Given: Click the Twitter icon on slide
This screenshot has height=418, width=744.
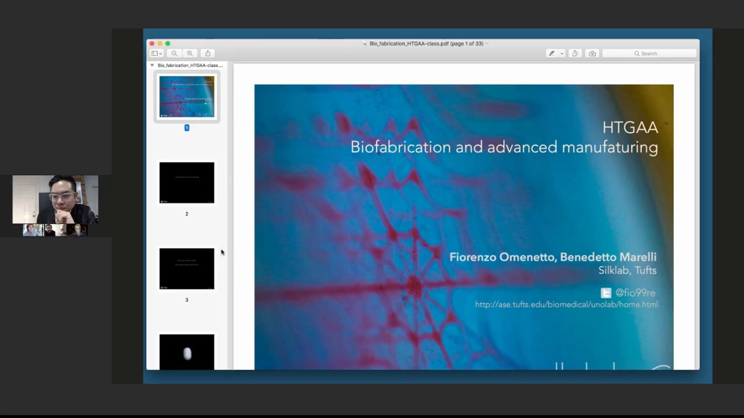Looking at the screenshot, I should click(606, 293).
